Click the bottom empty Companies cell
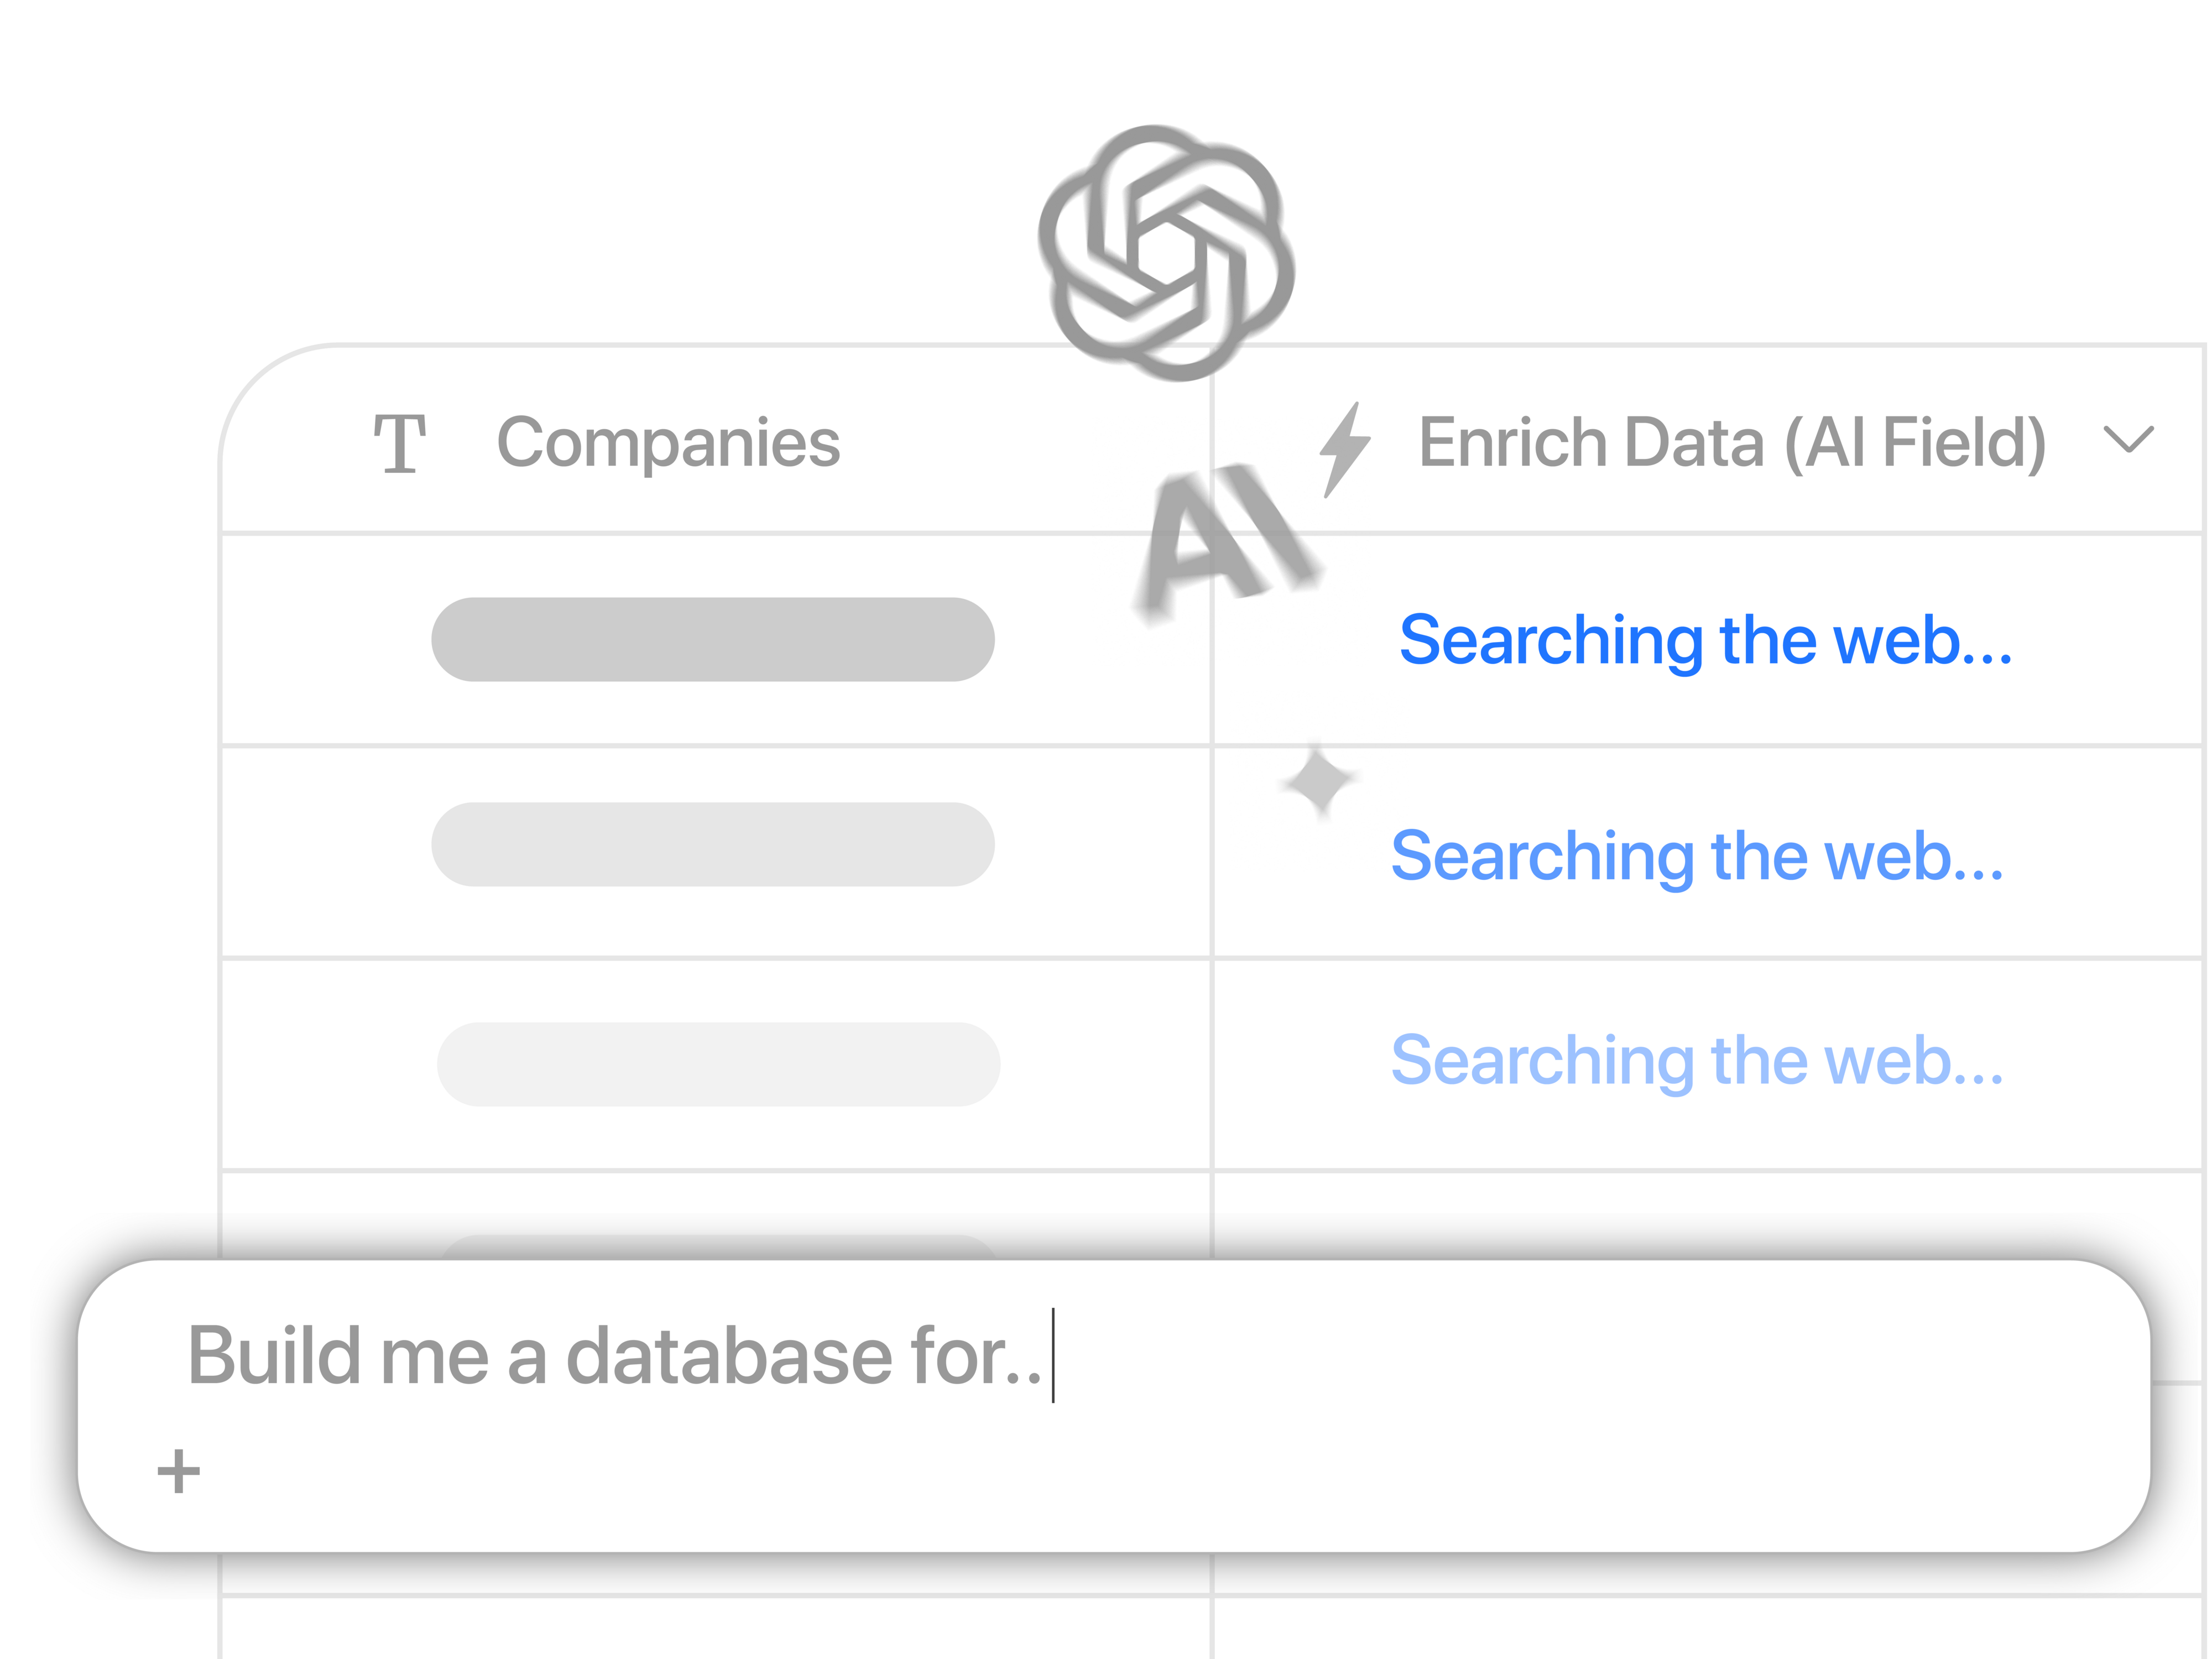Viewport: 2212px width, 1659px height. tap(715, 1628)
